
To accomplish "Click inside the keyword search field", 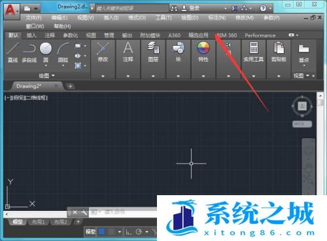I will 132,9.
